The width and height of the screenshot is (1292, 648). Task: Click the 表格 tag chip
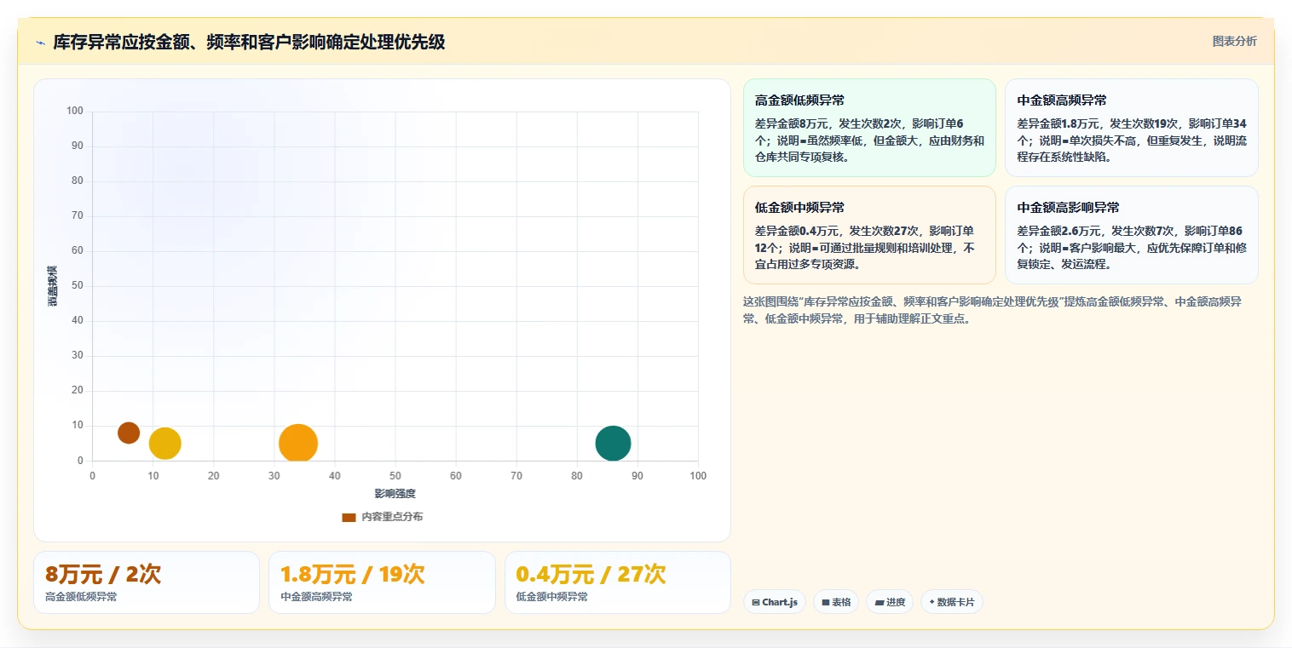click(836, 602)
